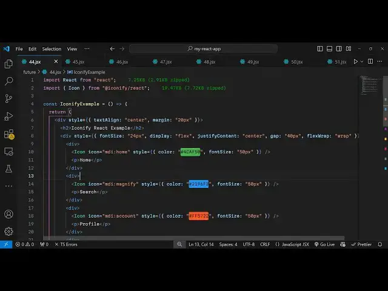
Task: Click line number 13 in gutter
Action: [31, 176]
